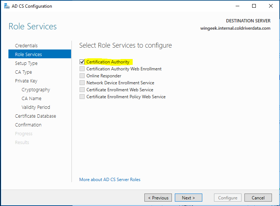Open More about AD CS Server Roles link
Viewport: 280px width, 206px height.
[x=110, y=180]
